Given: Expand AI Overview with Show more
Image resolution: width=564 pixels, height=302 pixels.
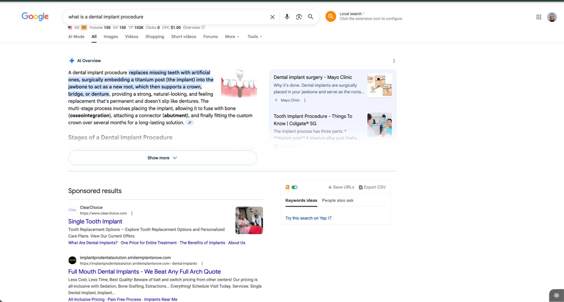Looking at the screenshot, I should click(162, 158).
